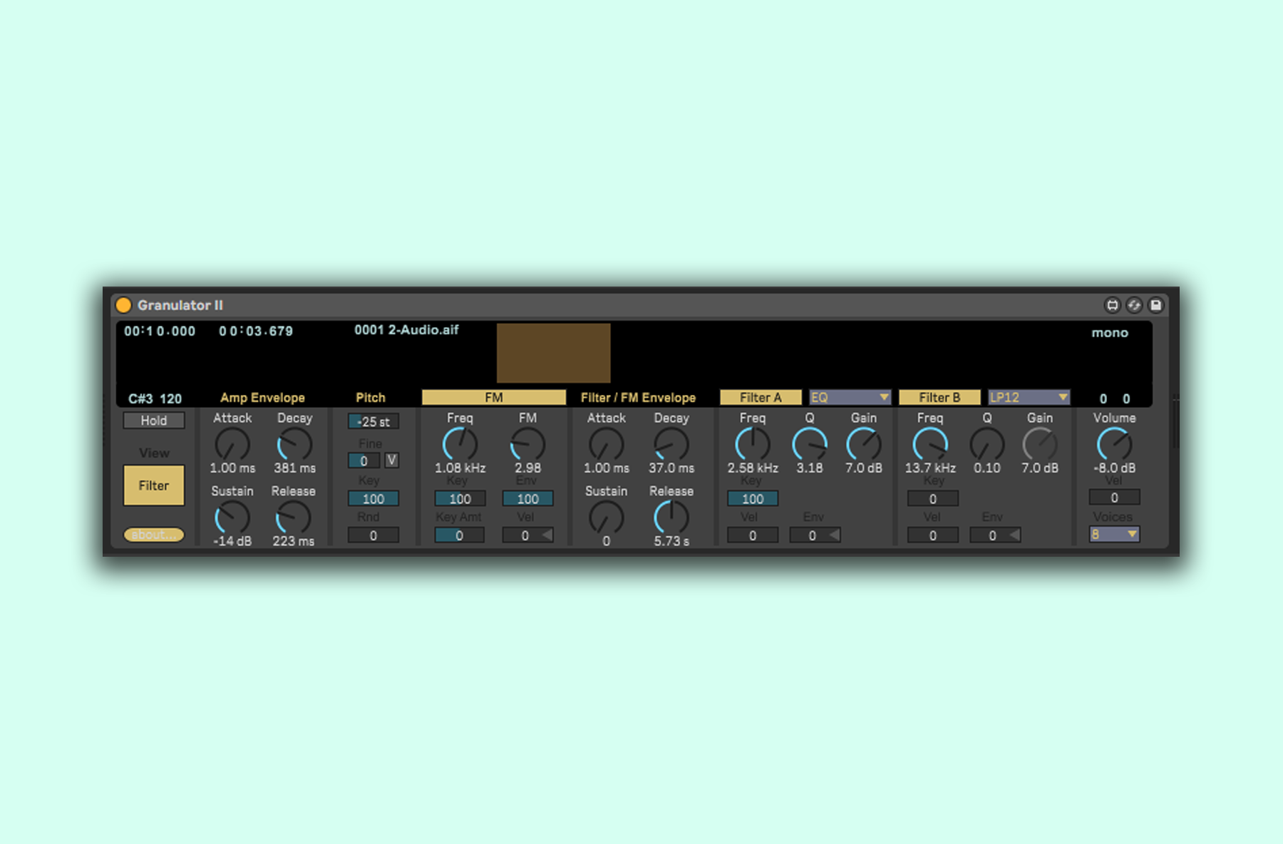Viewport: 1283px width, 844px height.
Task: Click the Amp Envelope Decay knob
Action: click(x=294, y=445)
